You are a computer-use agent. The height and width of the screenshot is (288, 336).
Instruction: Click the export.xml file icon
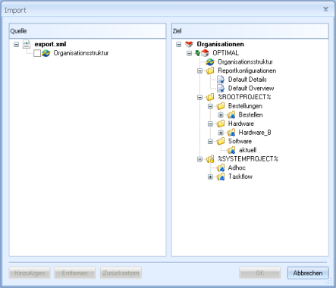click(27, 44)
